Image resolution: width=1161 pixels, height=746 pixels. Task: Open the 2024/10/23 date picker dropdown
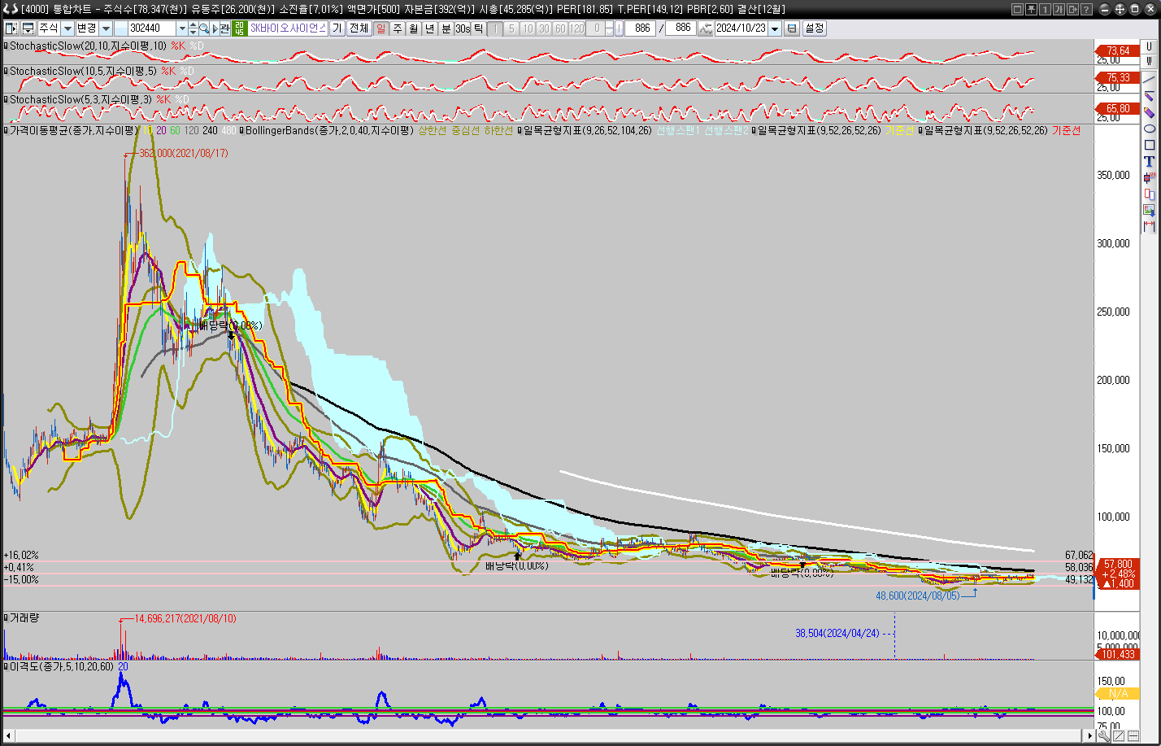coord(775,28)
